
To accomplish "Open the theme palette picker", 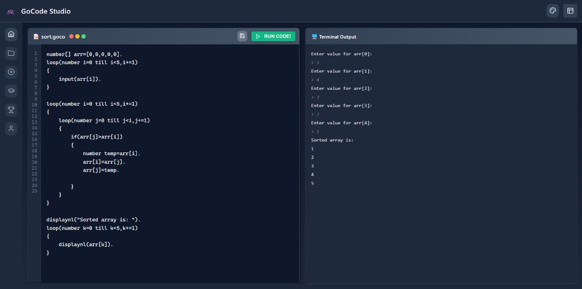I will (552, 10).
